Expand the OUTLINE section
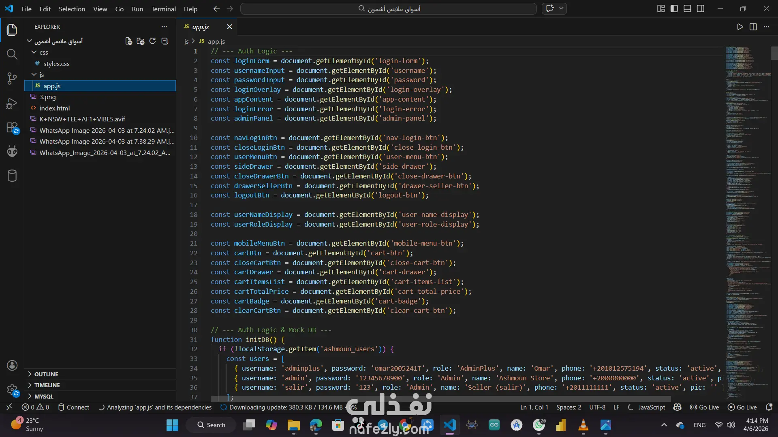The height and width of the screenshot is (437, 778). (46, 374)
